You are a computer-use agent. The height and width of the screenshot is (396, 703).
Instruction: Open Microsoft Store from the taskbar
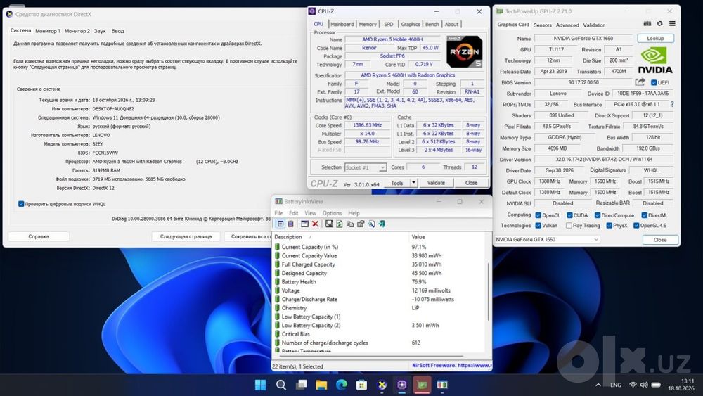click(361, 385)
